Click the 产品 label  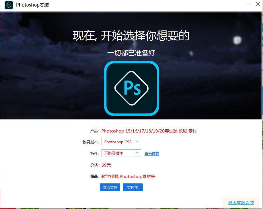pos(94,131)
